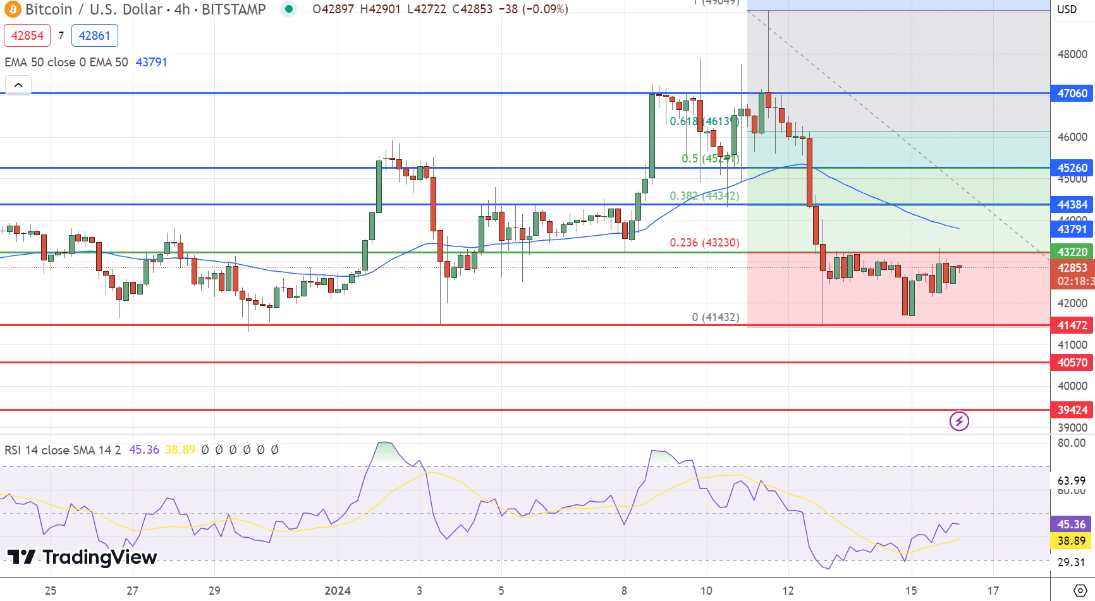
Task: Select the red 39424 support label
Action: point(1072,410)
